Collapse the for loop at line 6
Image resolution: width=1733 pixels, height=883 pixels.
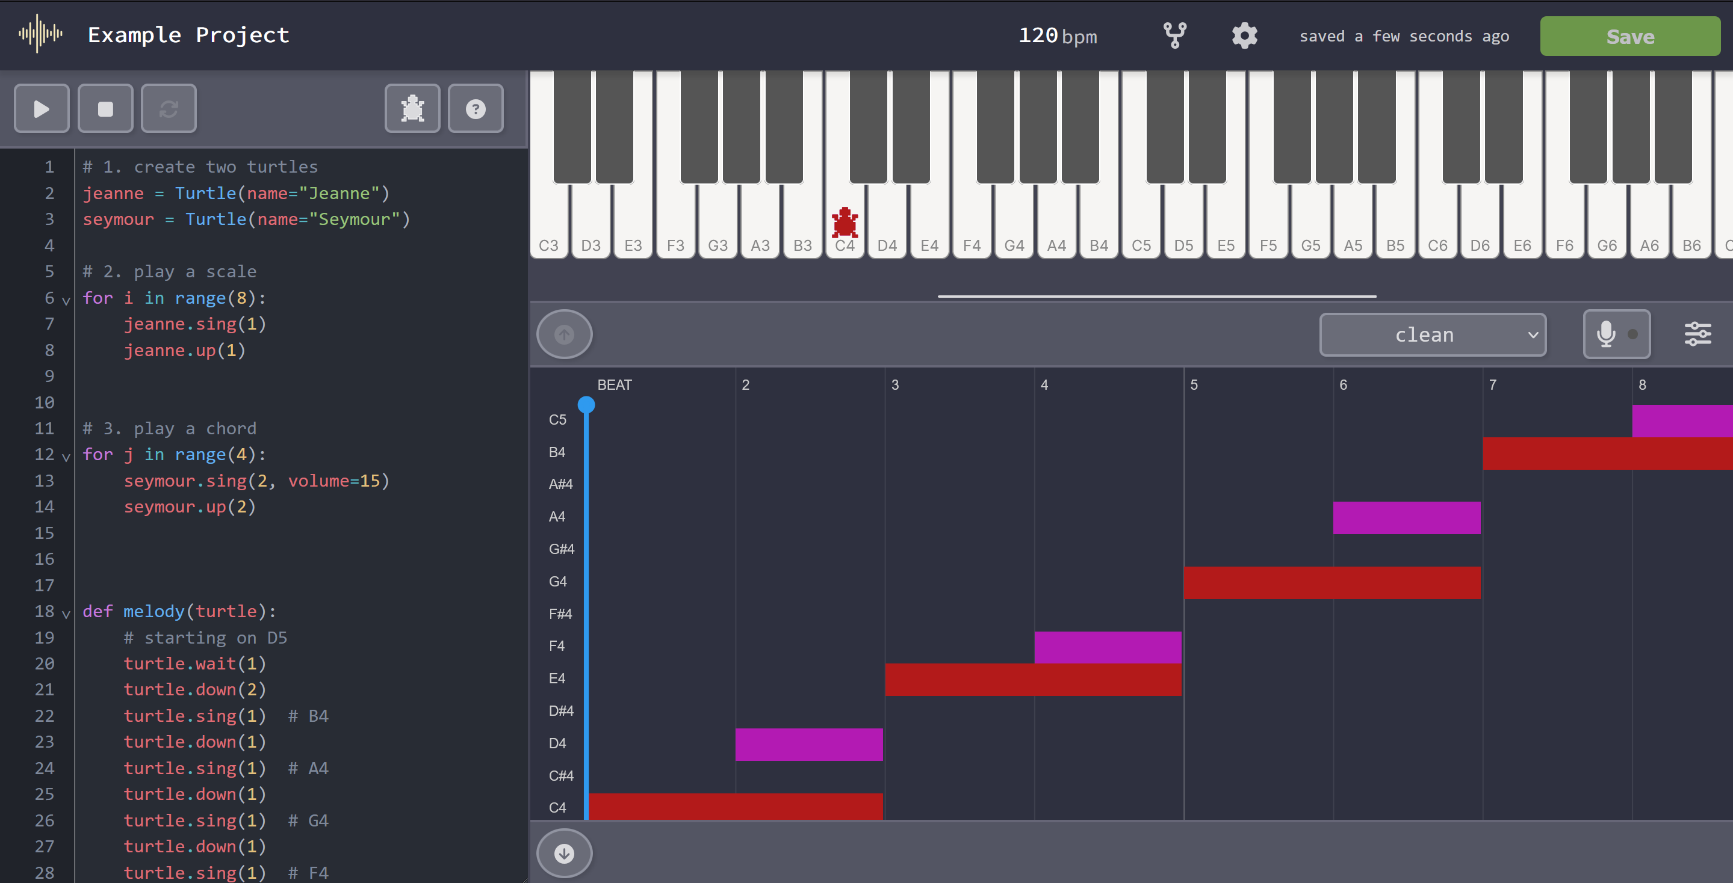[x=66, y=300]
